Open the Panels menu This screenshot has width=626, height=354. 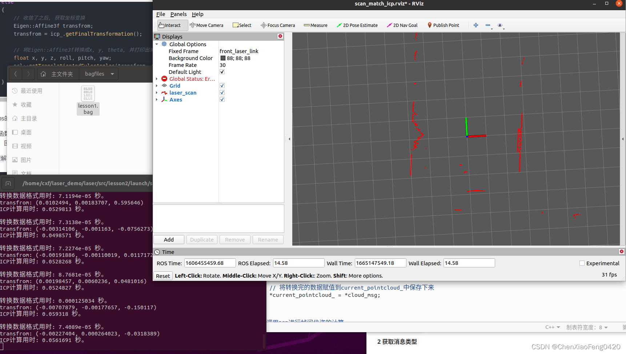tap(178, 14)
